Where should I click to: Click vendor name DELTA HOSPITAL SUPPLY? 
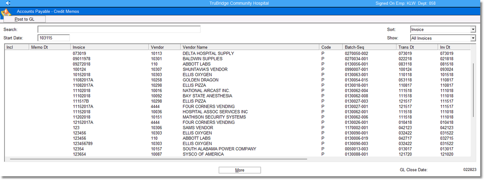pos(208,53)
